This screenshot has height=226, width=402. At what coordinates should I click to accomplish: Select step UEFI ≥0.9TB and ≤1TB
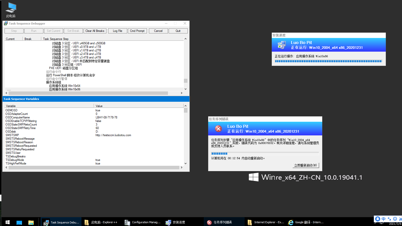click(x=76, y=47)
